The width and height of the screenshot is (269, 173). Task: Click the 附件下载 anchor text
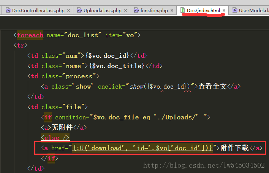click(234, 148)
